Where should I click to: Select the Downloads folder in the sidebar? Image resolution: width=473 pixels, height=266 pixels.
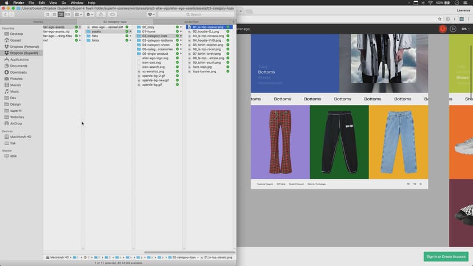(x=18, y=72)
